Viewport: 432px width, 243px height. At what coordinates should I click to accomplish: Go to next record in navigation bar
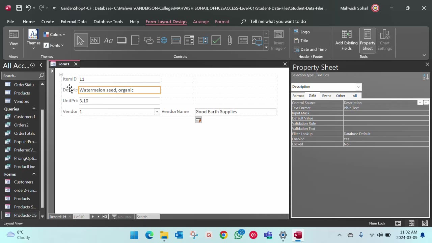click(92, 217)
